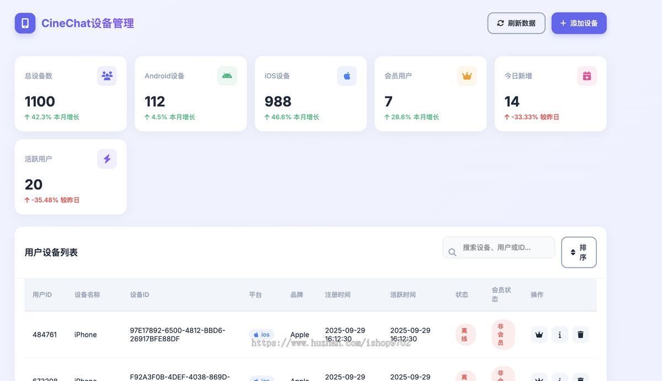The height and width of the screenshot is (381, 662).
Task: Click device ID starting 97E17892
Action: (x=178, y=335)
